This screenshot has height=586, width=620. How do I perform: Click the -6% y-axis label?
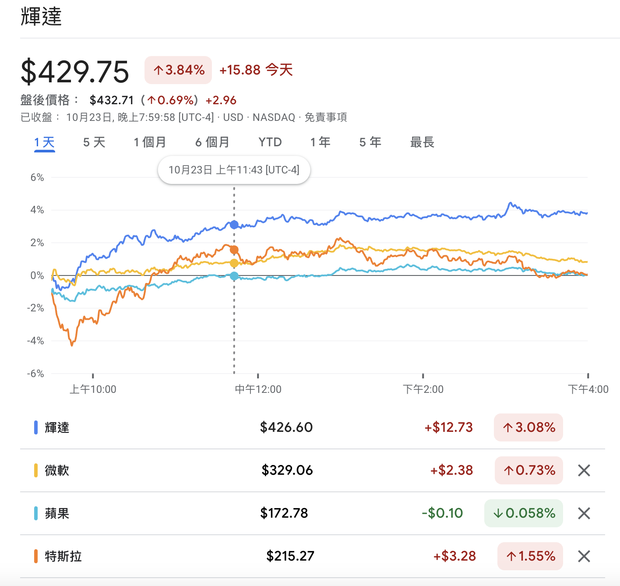35,374
